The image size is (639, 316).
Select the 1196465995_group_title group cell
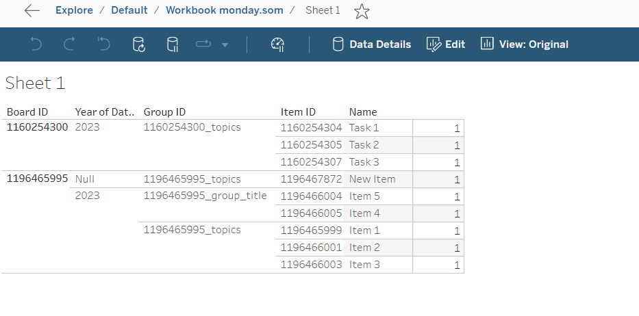point(205,196)
